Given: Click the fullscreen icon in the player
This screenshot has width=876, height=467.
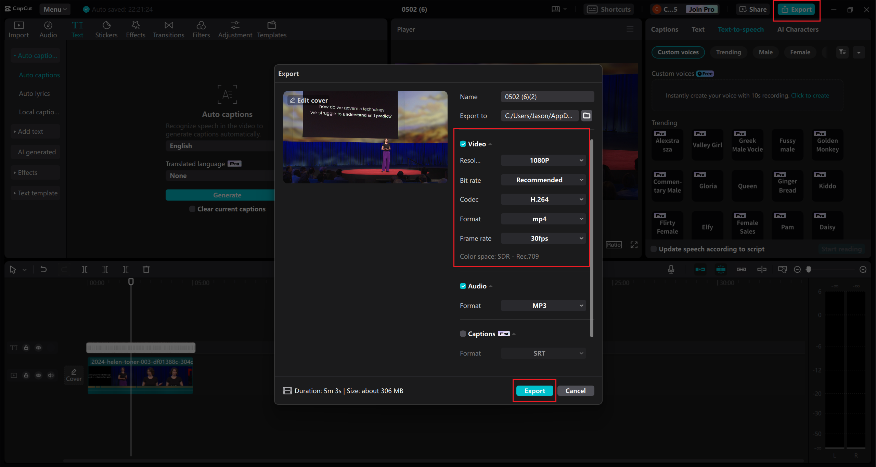Looking at the screenshot, I should [634, 245].
